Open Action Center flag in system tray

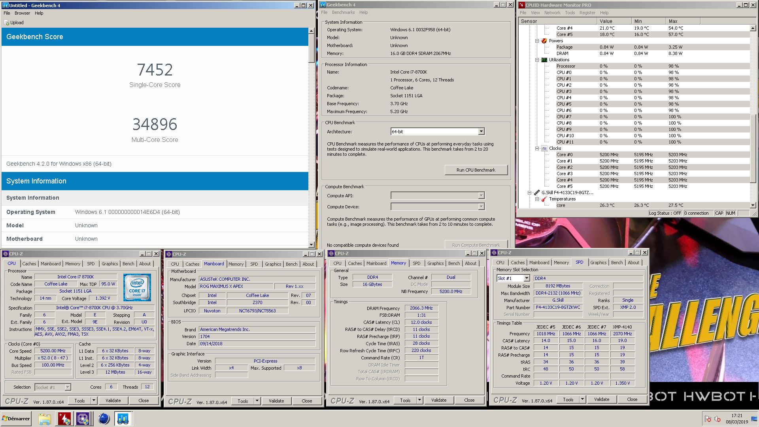(708, 419)
